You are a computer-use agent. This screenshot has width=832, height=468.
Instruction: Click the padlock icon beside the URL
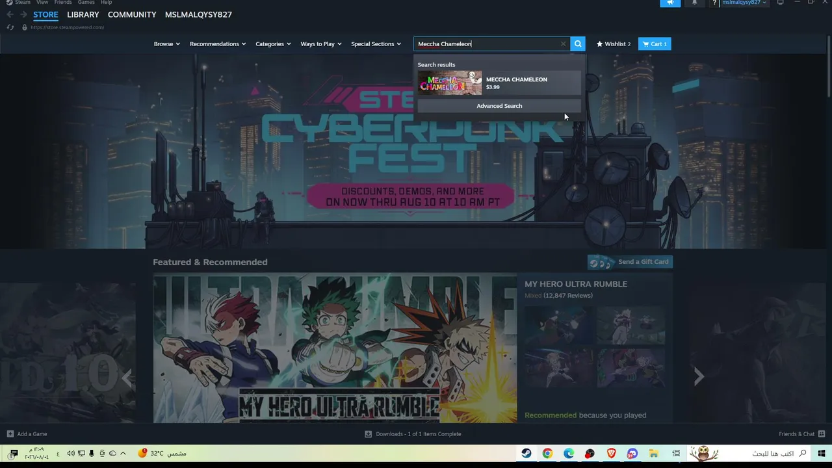tap(25, 27)
